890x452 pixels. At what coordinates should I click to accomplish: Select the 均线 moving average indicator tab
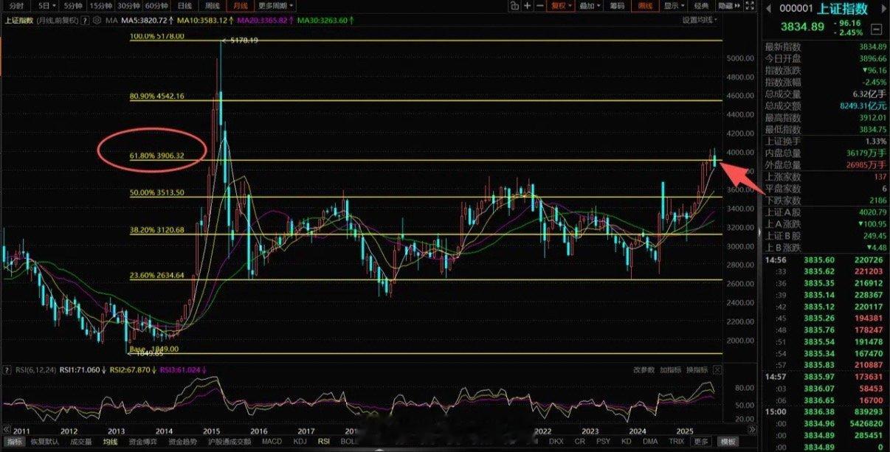[x=110, y=442]
